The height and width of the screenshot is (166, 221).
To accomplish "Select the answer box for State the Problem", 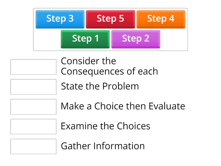I will 33,87.
